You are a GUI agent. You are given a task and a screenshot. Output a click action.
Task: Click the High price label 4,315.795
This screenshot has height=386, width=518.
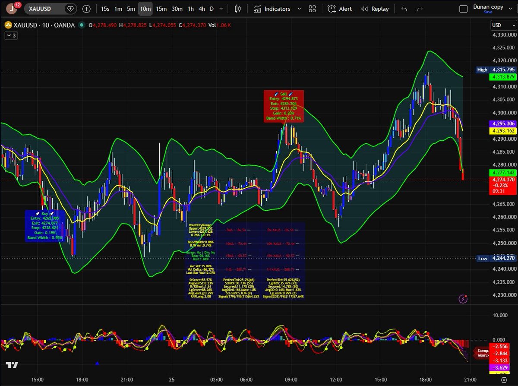click(x=496, y=70)
